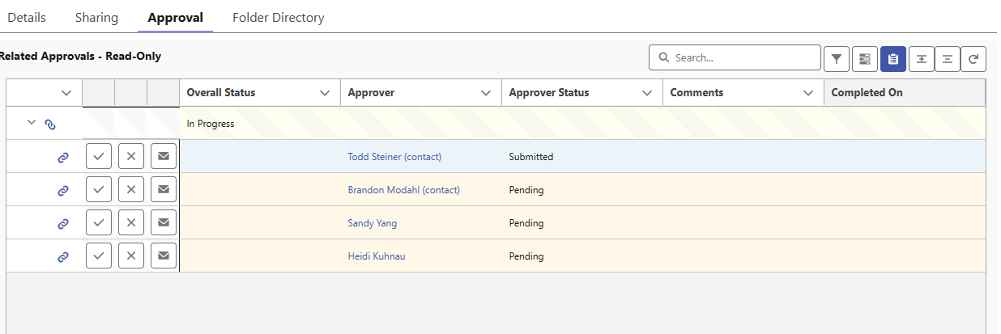Click the expand rows icon
Viewport: 1001px width, 334px height.
(x=921, y=58)
